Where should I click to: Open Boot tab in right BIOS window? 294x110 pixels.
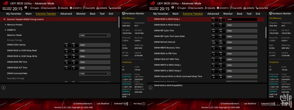[x=240, y=14]
